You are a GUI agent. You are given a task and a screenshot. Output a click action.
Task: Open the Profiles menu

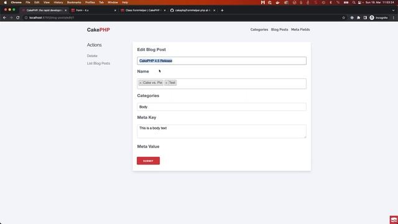90,2
